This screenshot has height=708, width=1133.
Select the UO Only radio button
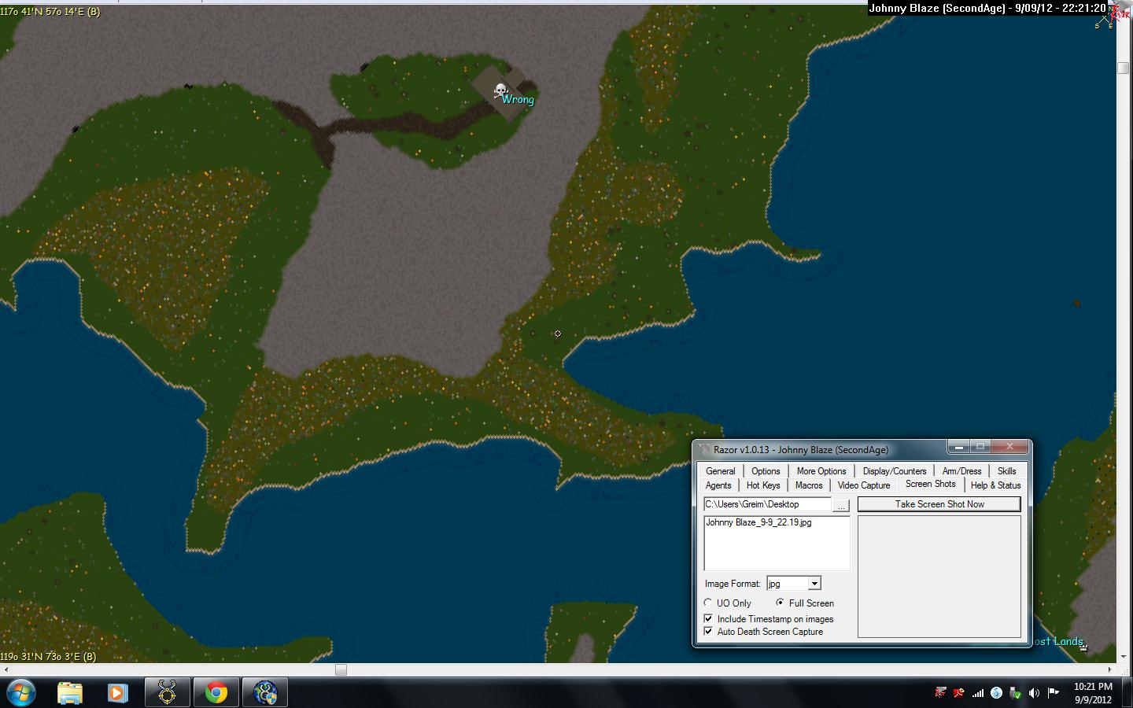click(x=708, y=603)
